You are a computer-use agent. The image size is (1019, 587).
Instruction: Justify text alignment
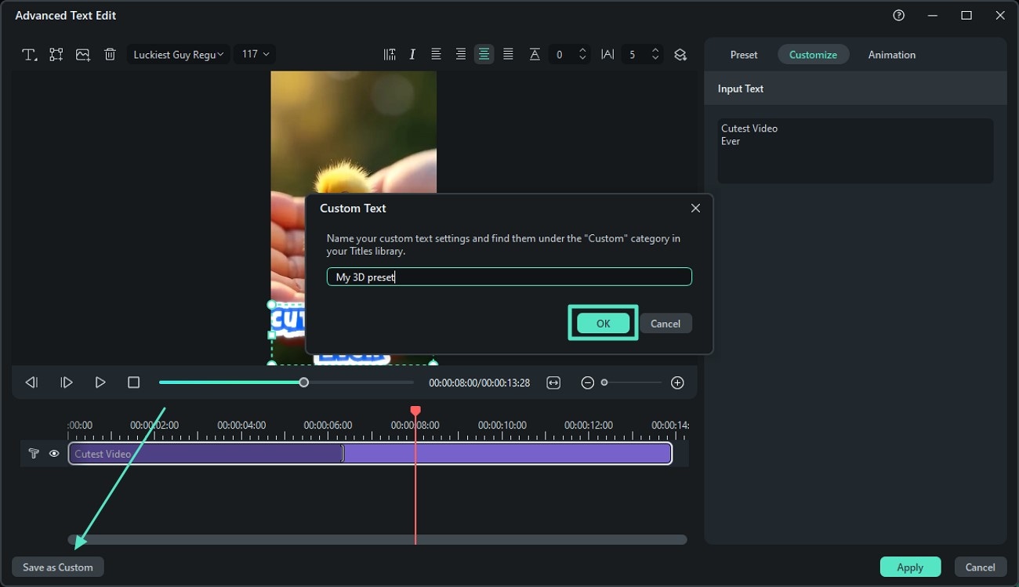pos(509,54)
